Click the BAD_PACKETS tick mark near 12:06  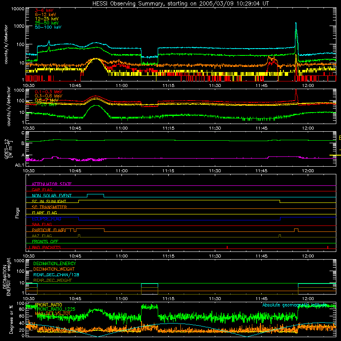(x=328, y=247)
